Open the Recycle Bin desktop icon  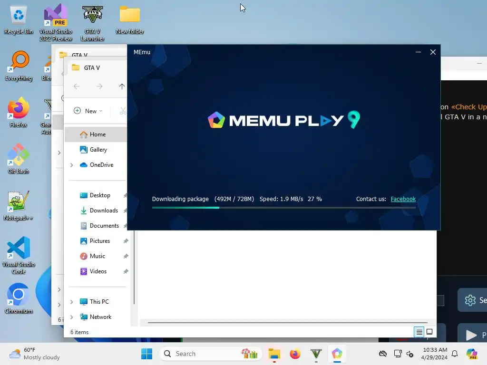pyautogui.click(x=19, y=20)
